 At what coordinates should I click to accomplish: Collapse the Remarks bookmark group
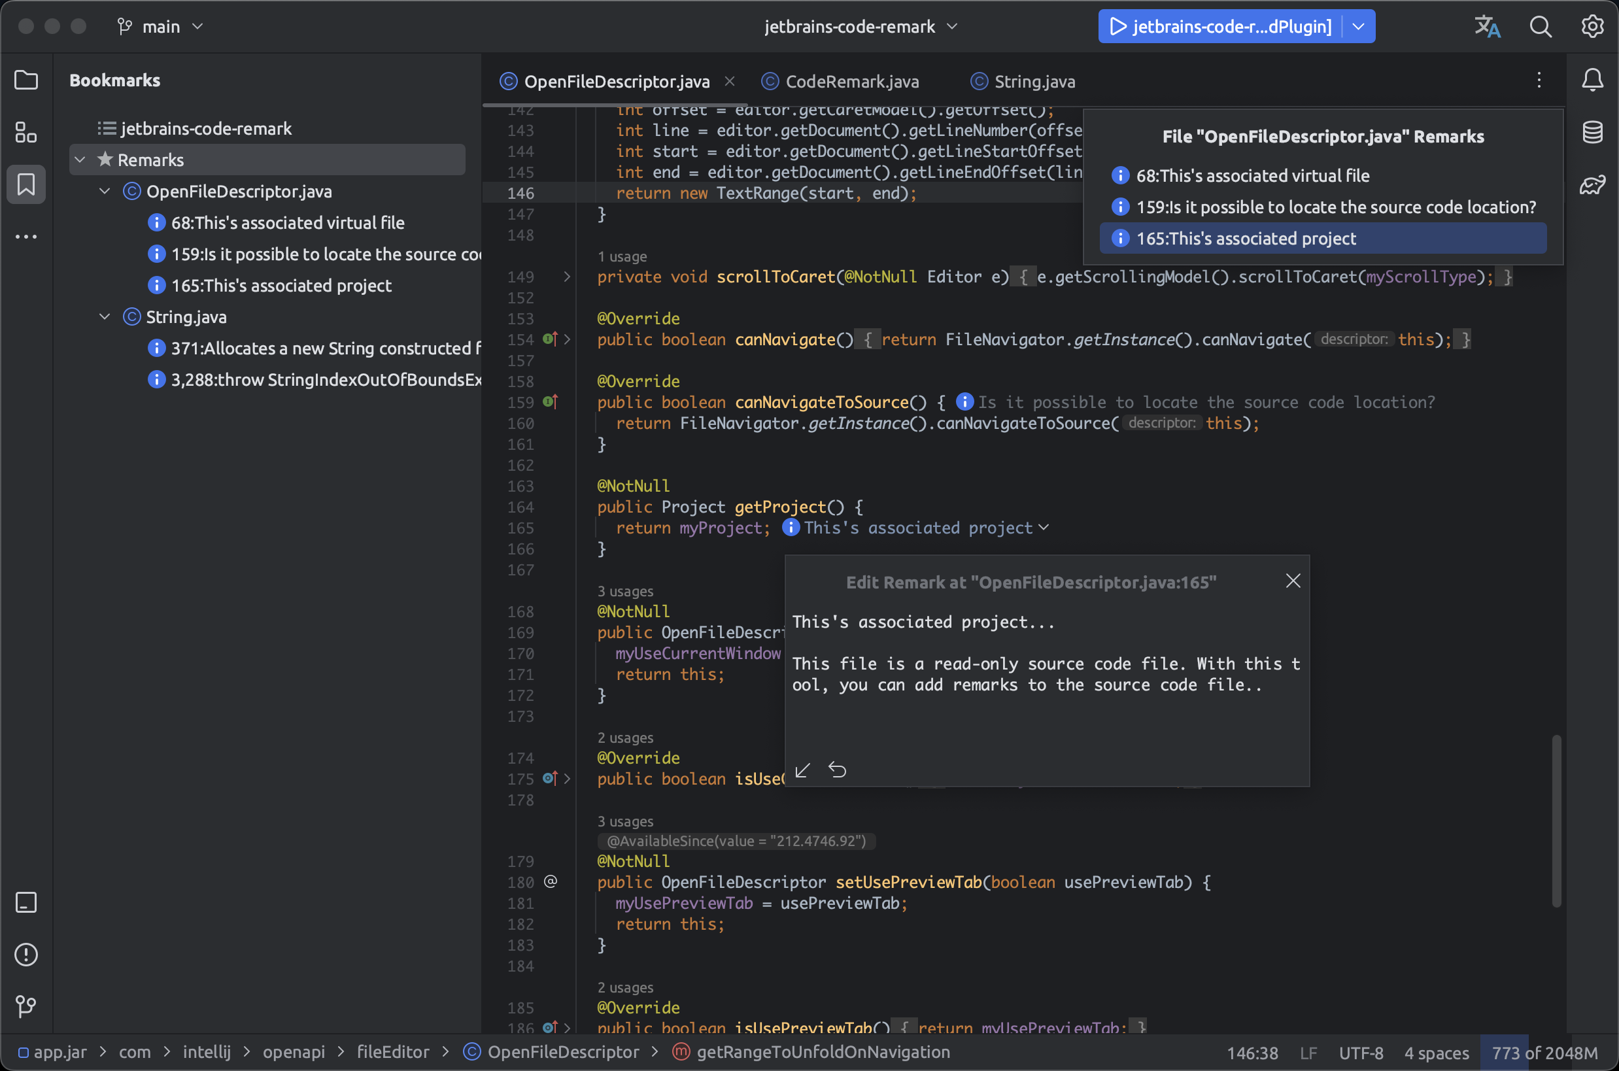click(80, 160)
